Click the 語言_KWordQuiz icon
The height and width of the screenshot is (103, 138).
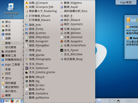point(27,37)
